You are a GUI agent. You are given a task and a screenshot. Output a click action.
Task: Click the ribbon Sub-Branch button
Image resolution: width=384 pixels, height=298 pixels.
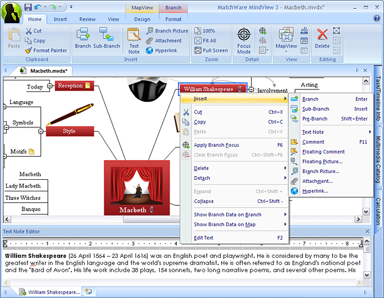107,38
